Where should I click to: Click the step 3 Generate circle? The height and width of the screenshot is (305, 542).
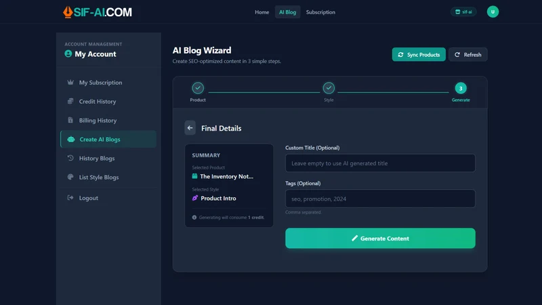pyautogui.click(x=461, y=88)
